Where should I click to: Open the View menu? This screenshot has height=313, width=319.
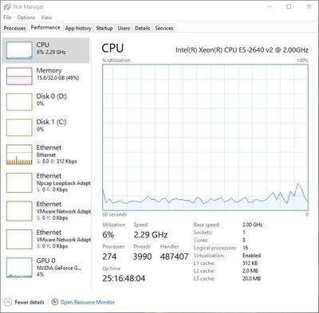[x=46, y=18]
